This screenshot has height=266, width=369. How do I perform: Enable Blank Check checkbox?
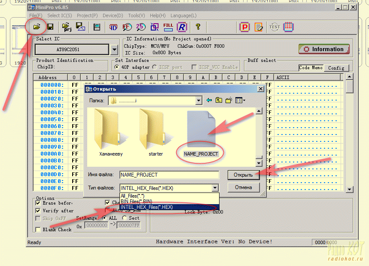coord(38,229)
